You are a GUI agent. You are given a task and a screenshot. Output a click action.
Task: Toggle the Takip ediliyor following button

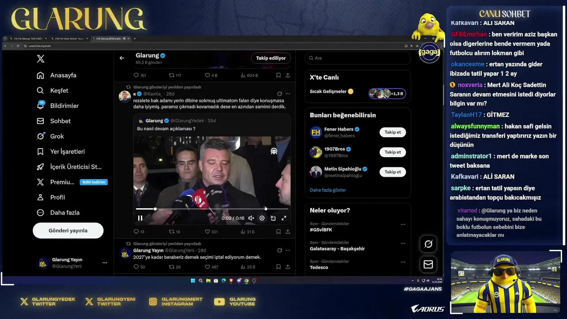coord(271,58)
